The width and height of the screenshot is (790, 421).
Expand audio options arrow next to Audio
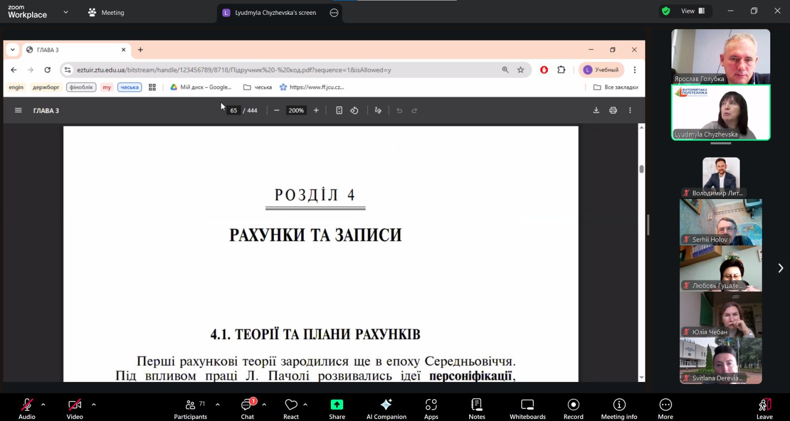(43, 405)
